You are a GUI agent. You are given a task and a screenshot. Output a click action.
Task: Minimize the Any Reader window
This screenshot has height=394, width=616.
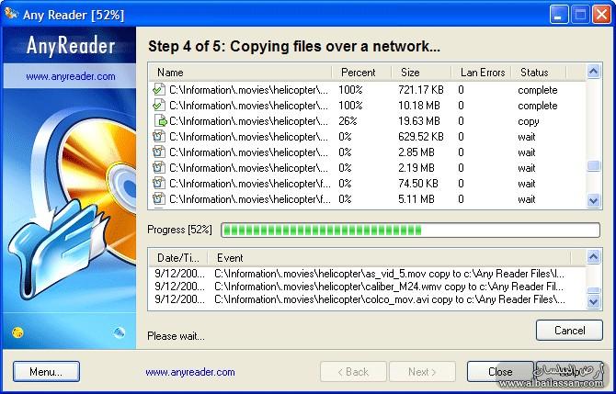click(558, 15)
